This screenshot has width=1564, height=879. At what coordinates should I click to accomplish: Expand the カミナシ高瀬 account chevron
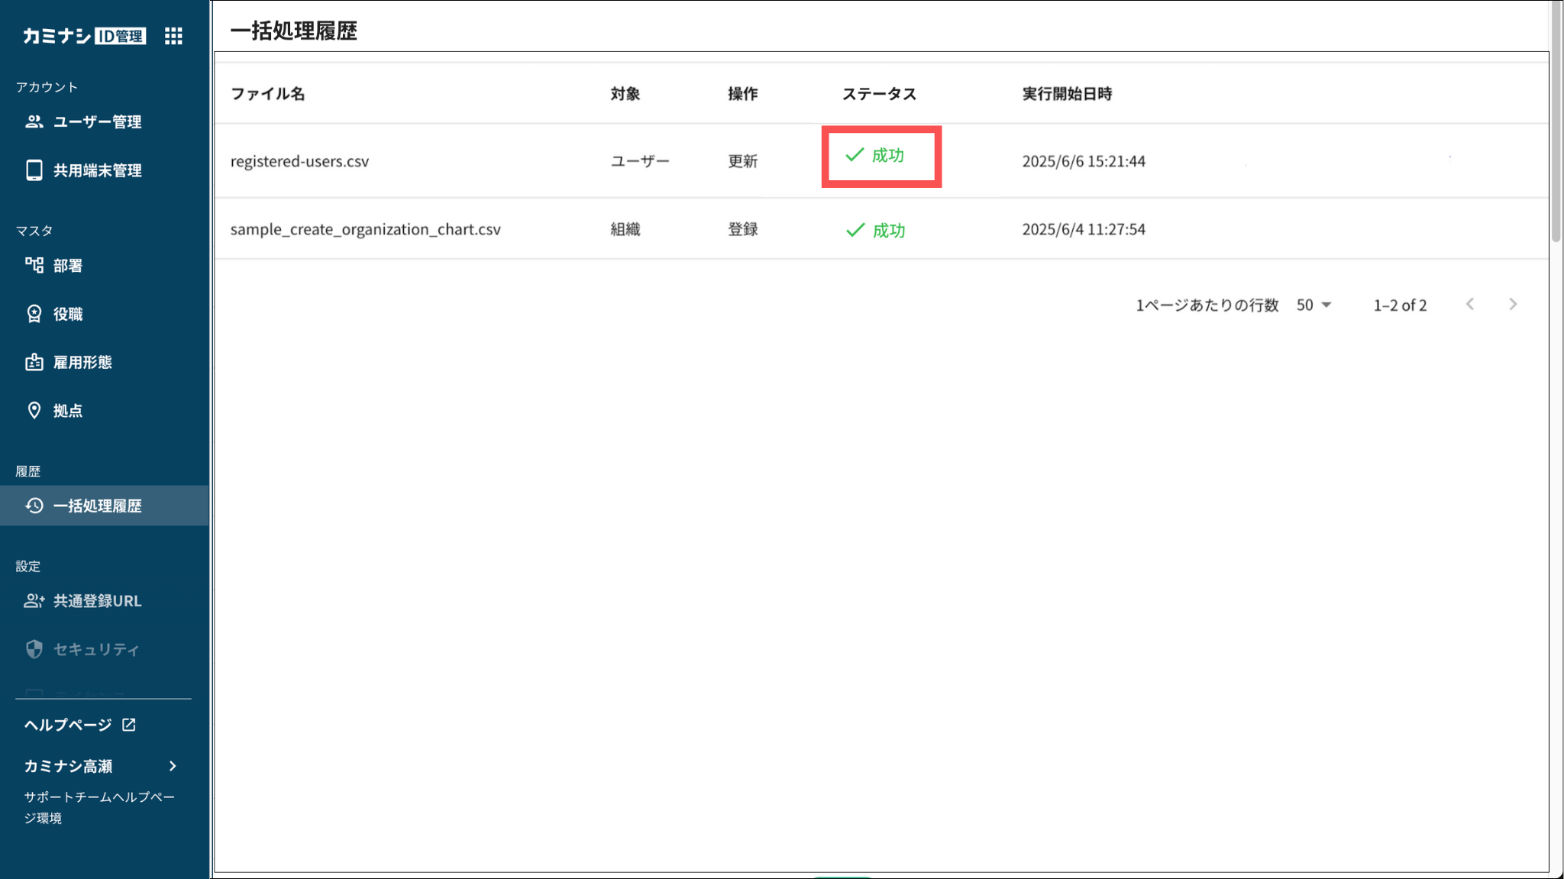coord(173,766)
